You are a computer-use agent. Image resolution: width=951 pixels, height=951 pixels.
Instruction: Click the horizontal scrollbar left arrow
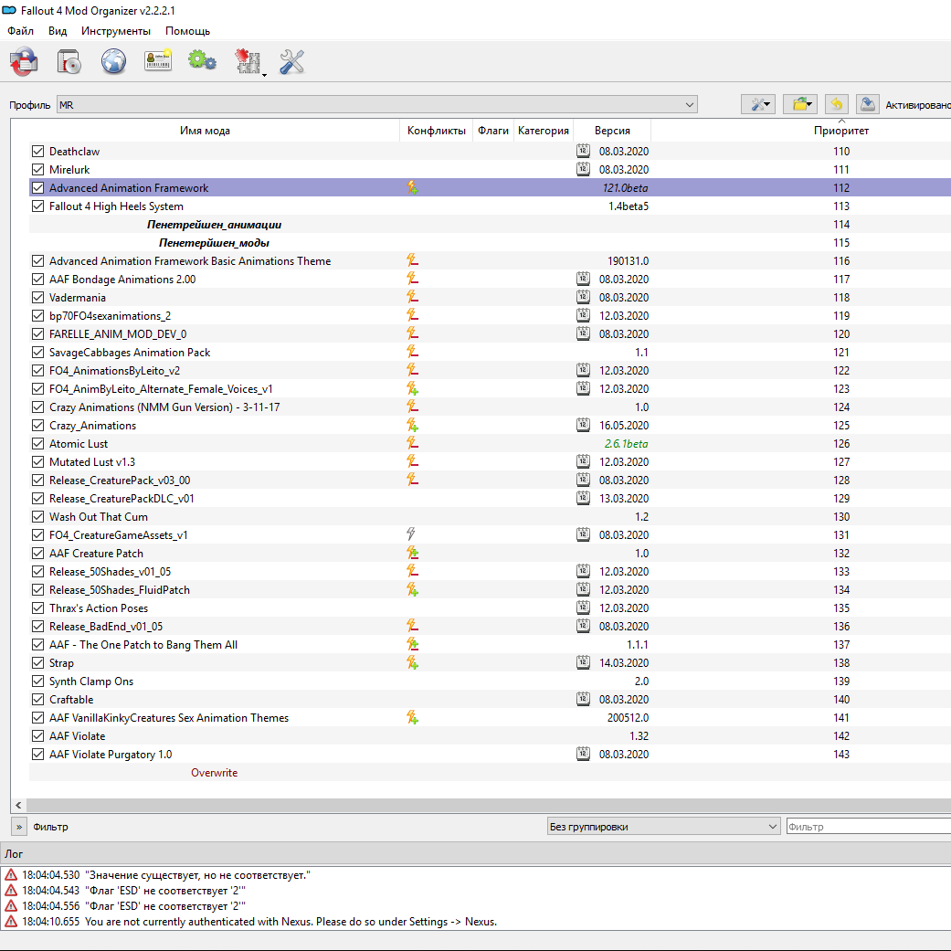click(19, 805)
